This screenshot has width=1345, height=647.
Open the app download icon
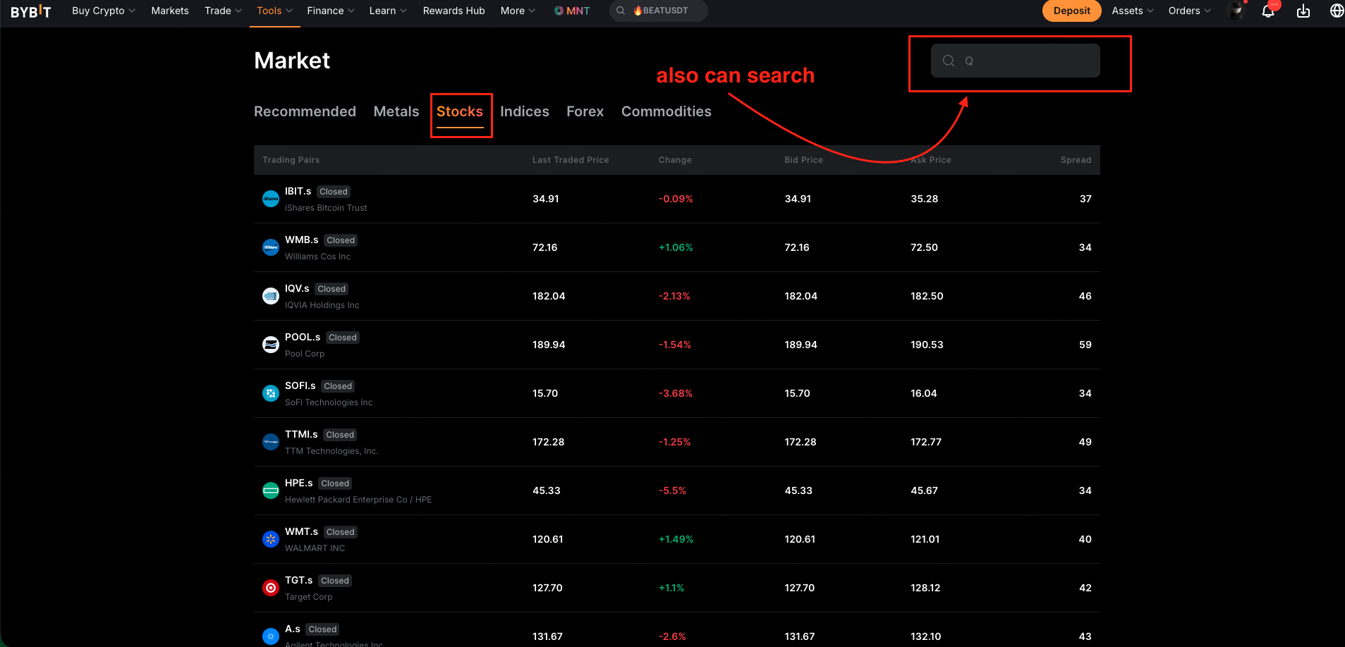(1303, 11)
